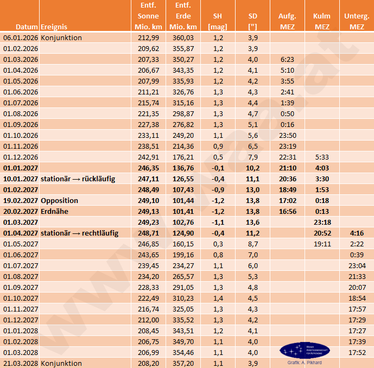Select Earth distance value "360,03"
The width and height of the screenshot is (374, 368).
(183, 37)
